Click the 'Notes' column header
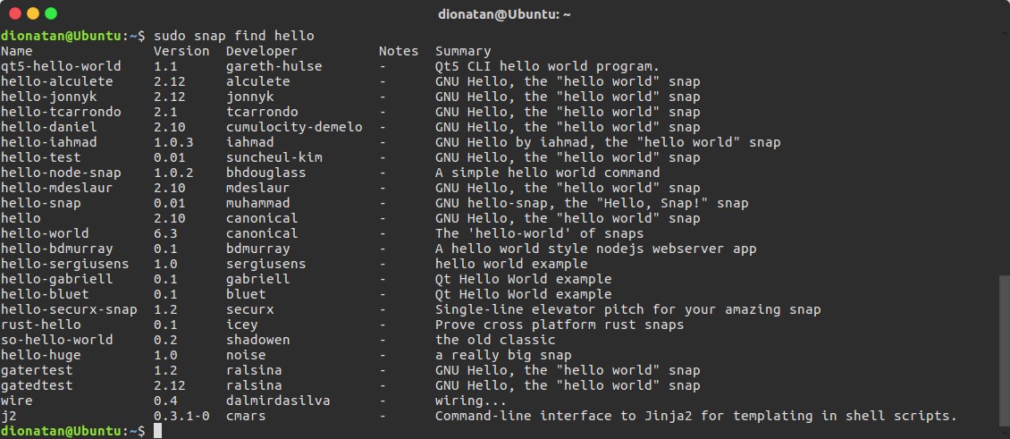1010x439 pixels. pyautogui.click(x=398, y=51)
